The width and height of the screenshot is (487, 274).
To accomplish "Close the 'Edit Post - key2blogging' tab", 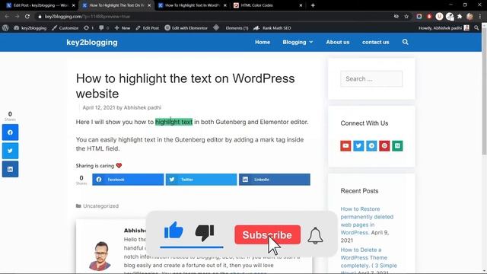I will [73, 5].
